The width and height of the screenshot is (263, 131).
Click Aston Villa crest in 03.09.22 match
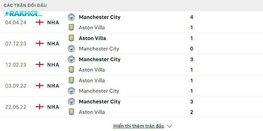[71, 80]
